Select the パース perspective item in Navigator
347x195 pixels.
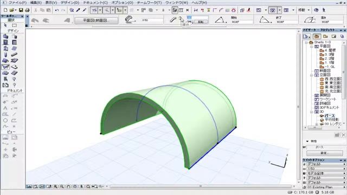(x=330, y=115)
